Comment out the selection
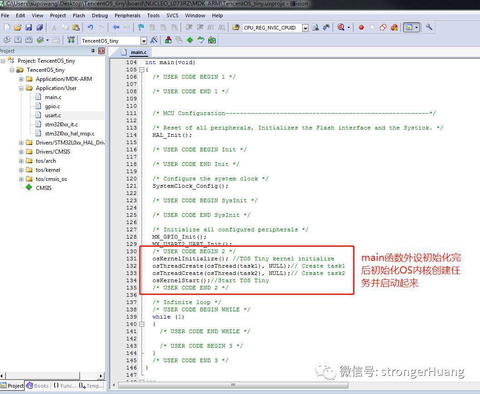Image resolution: width=480 pixels, height=394 pixels. (211, 28)
